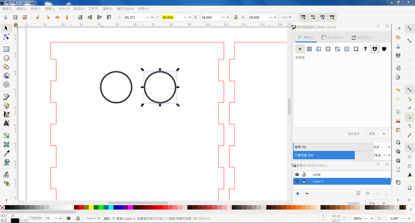Flip selection vertically
This screenshot has height=223, width=415.
click(x=67, y=17)
